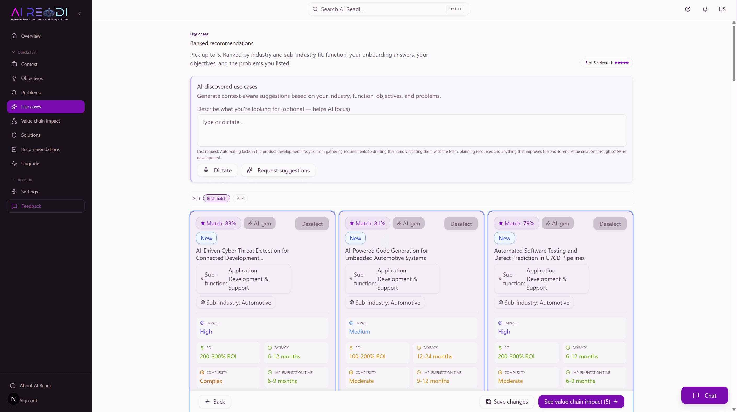
Task: Click the Use cases breadcrumb link
Action: (x=199, y=34)
